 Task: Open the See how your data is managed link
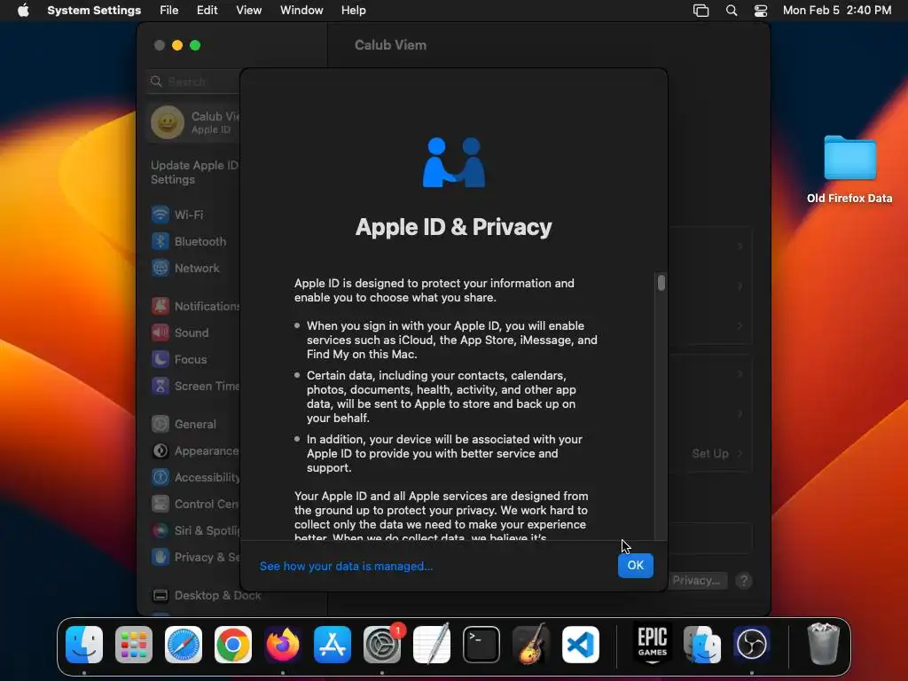tap(347, 567)
